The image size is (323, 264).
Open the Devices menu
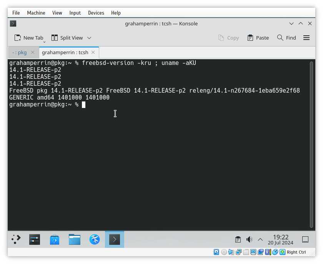click(x=96, y=13)
